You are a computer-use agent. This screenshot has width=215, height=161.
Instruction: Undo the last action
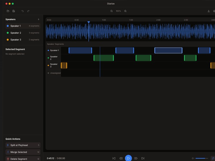tap(23, 11)
